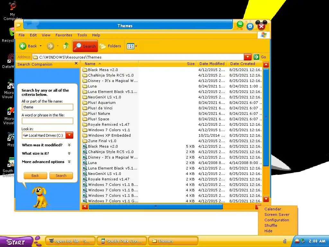
Task: Click the Start button
Action: tap(16, 242)
